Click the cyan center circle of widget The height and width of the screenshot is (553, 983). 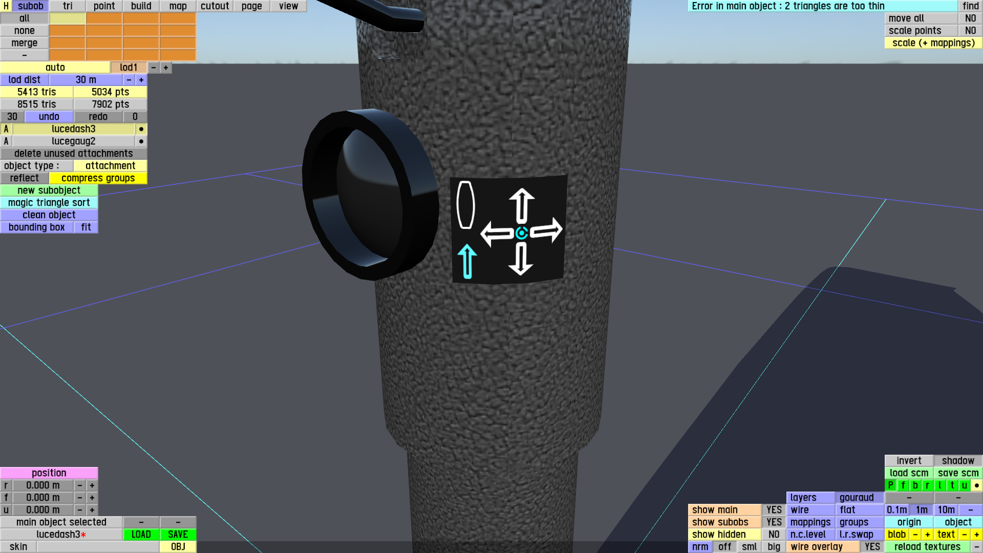coord(522,233)
